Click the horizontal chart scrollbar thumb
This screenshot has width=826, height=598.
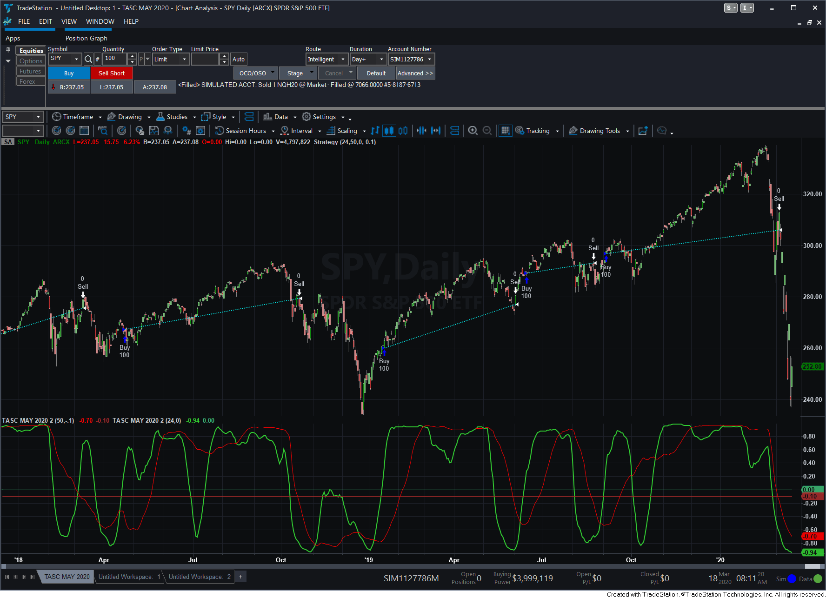tap(812, 566)
